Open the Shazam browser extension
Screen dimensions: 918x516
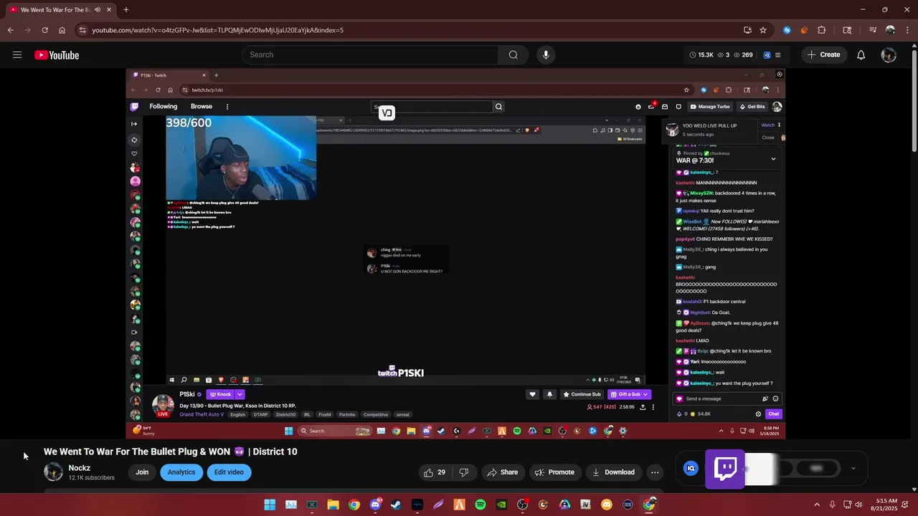(787, 30)
